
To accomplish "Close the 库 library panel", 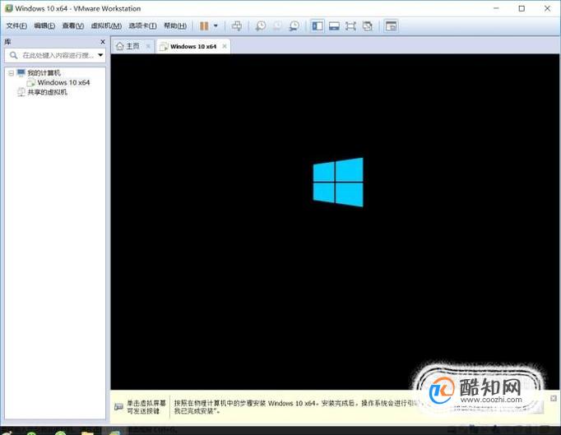I will (x=103, y=42).
